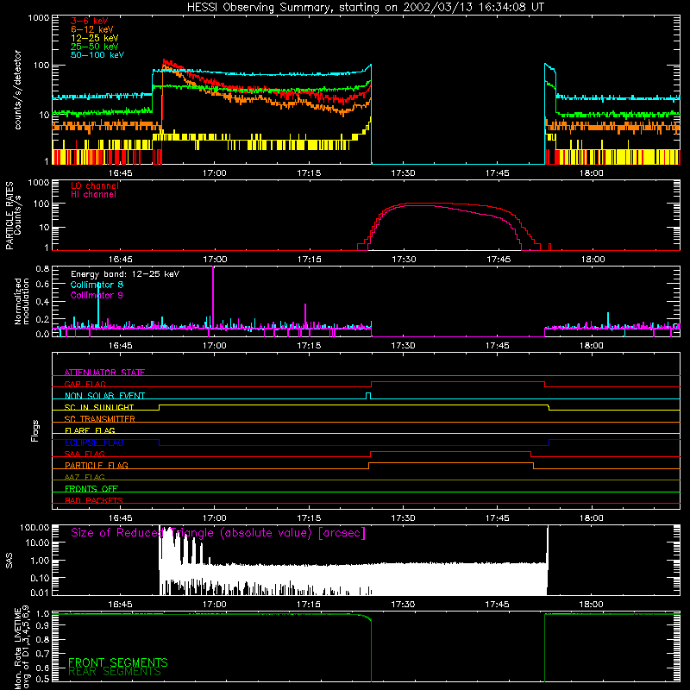The height and width of the screenshot is (690, 690).
Task: Click 17:45 under the modulation panel
Action: tap(498, 346)
